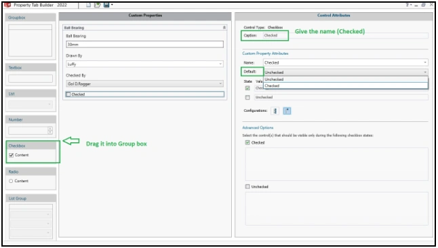Image resolution: width=438 pixels, height=248 pixels.
Task: Click the New document icon in the toolbar
Action: pyautogui.click(x=88, y=5)
